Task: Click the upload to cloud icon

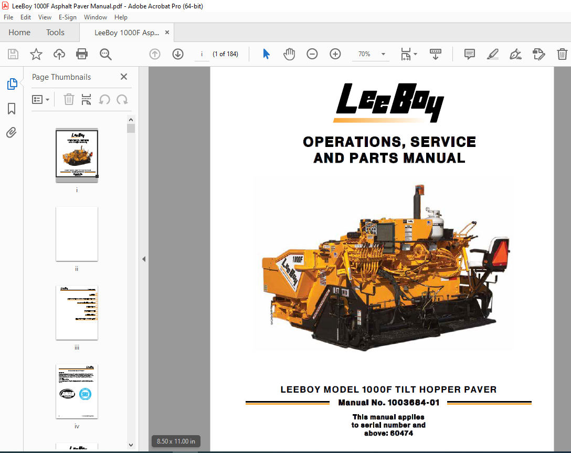Action: coord(59,54)
